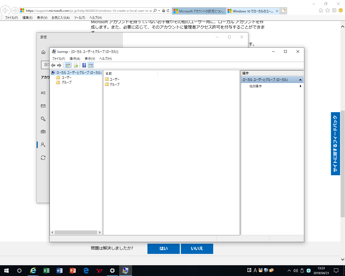The height and width of the screenshot is (276, 345).
Task: Switch to the Microsoft アカウントの設定 browser tab
Action: (200, 11)
